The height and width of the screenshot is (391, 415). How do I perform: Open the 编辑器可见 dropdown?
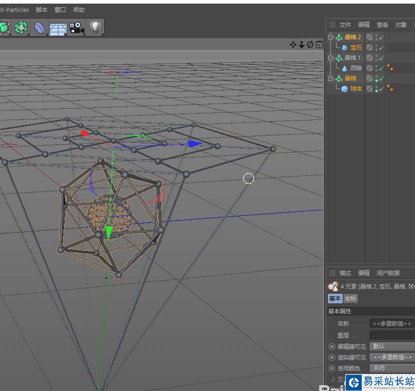pos(392,346)
